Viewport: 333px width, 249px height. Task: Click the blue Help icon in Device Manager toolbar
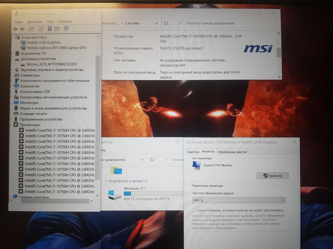click(50, 29)
